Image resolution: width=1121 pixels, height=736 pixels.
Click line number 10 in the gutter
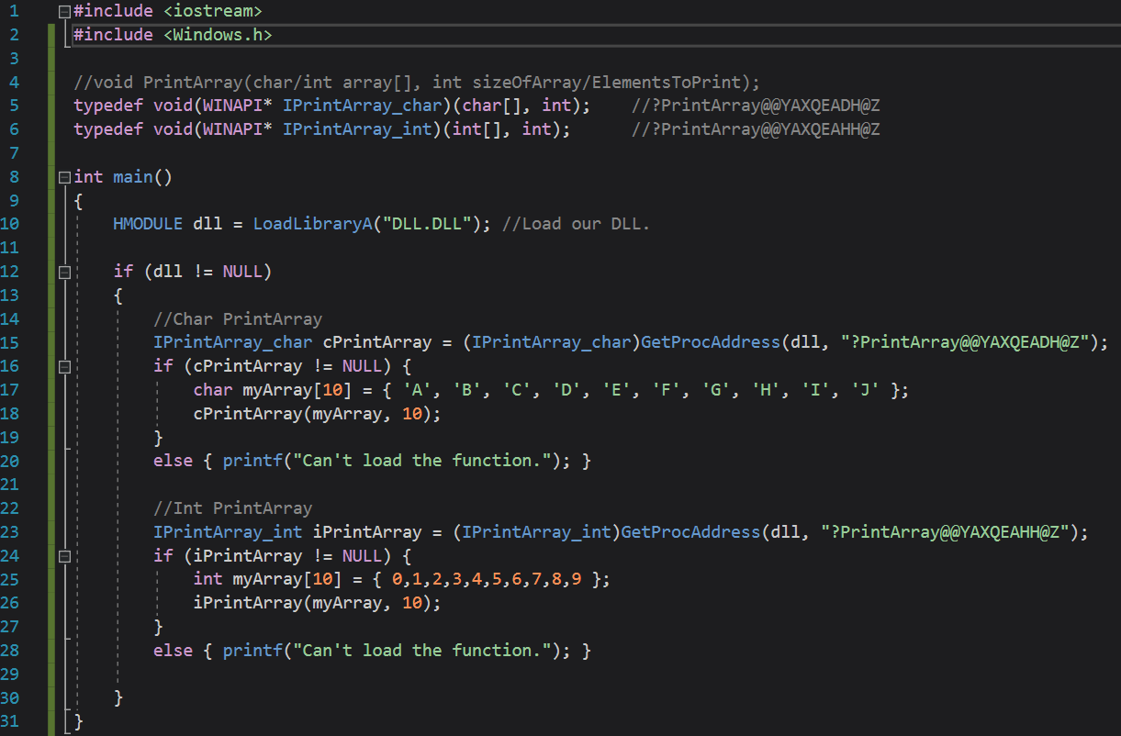(x=13, y=224)
